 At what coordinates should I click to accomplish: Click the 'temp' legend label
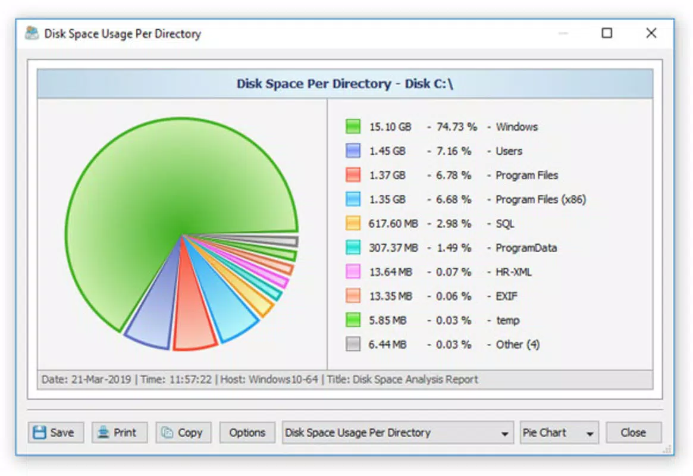(x=508, y=321)
